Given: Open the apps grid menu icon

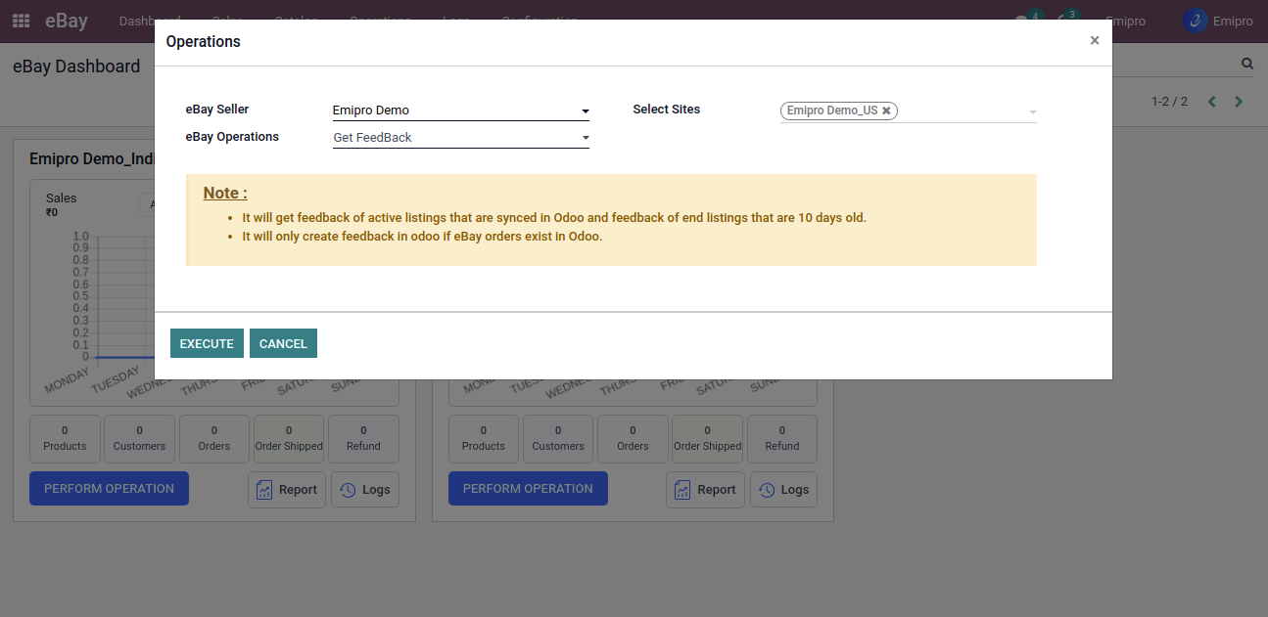Looking at the screenshot, I should [x=21, y=21].
